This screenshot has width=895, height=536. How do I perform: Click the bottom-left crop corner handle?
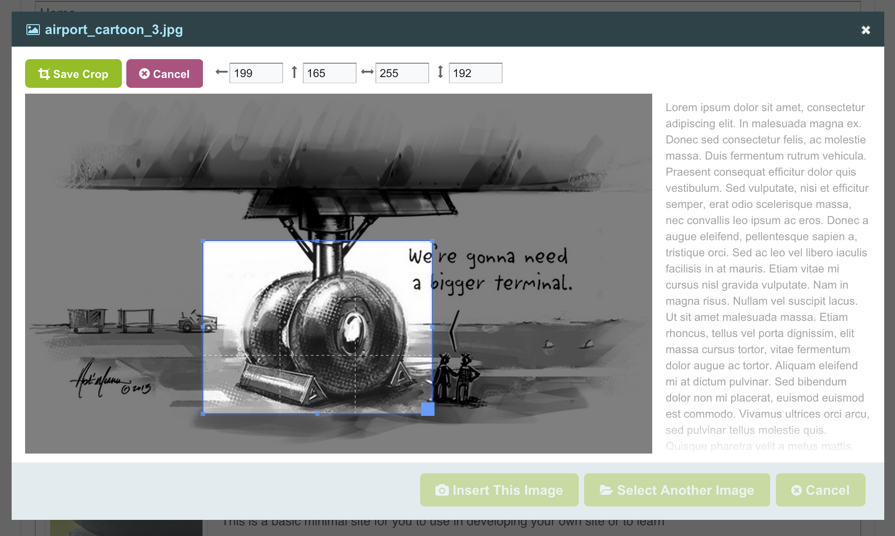pos(203,414)
